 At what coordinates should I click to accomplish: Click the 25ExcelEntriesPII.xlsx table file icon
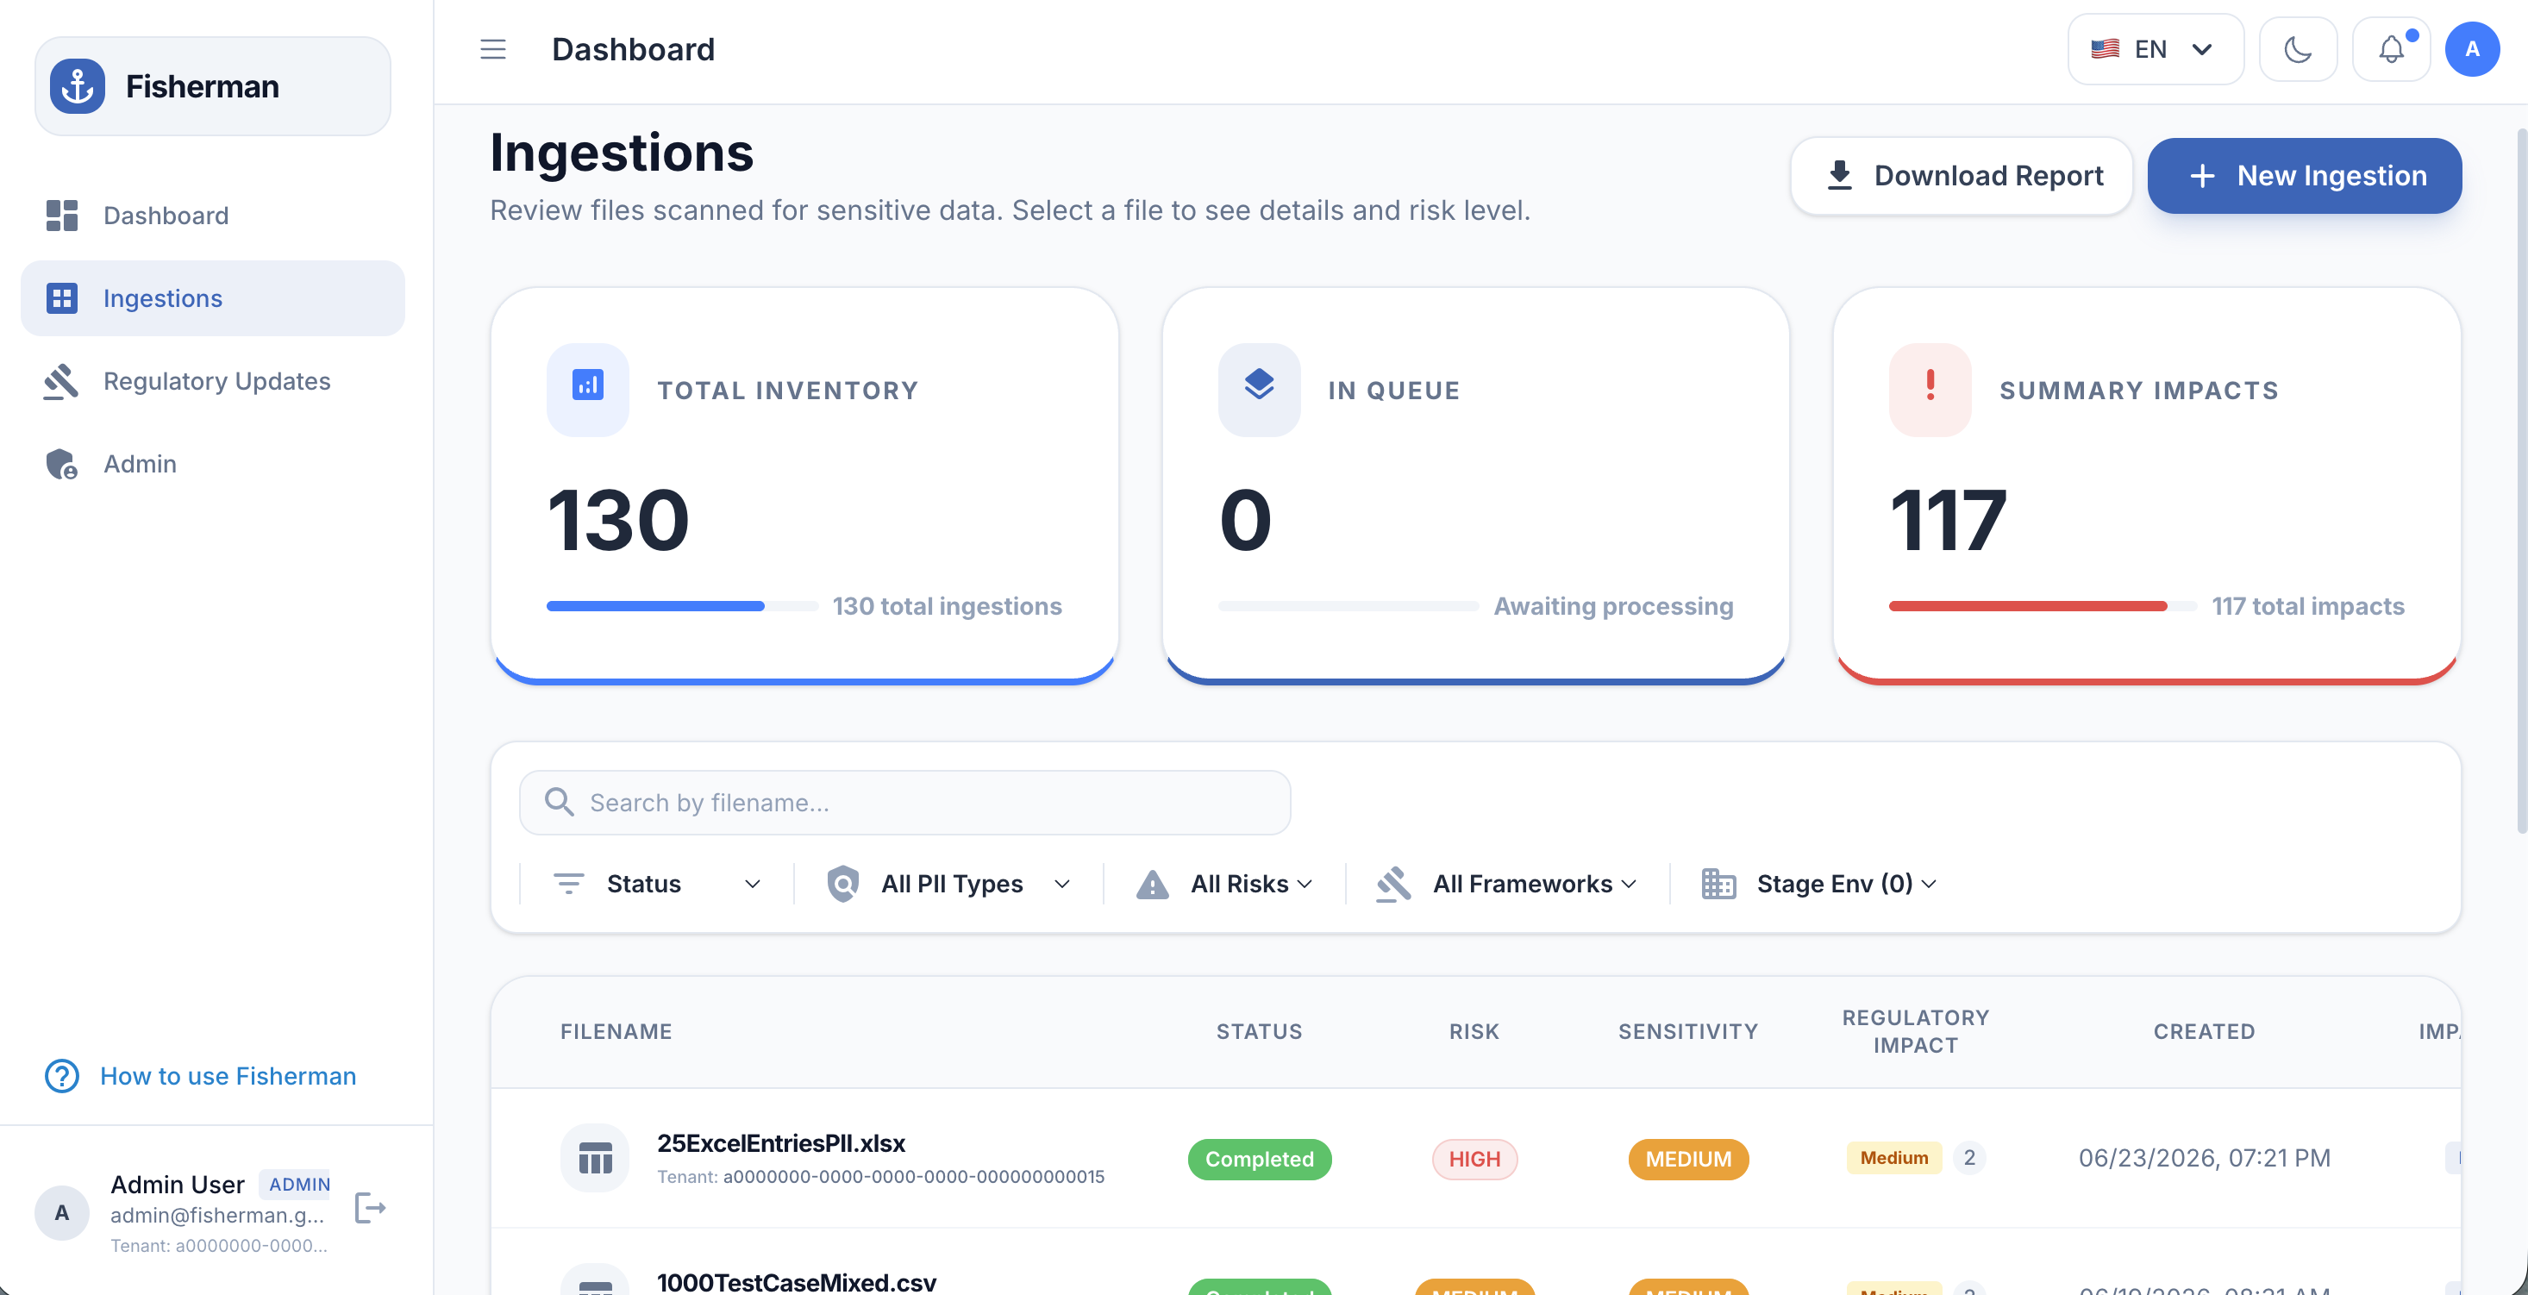(595, 1158)
